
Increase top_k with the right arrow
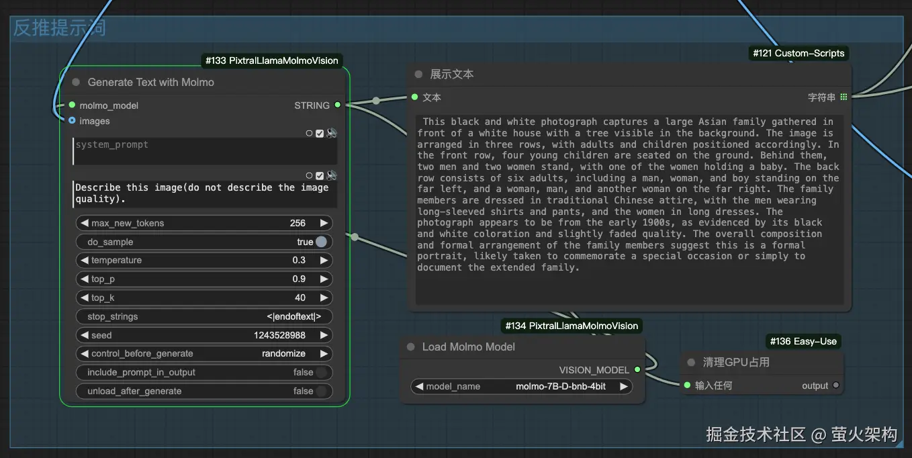pos(324,297)
